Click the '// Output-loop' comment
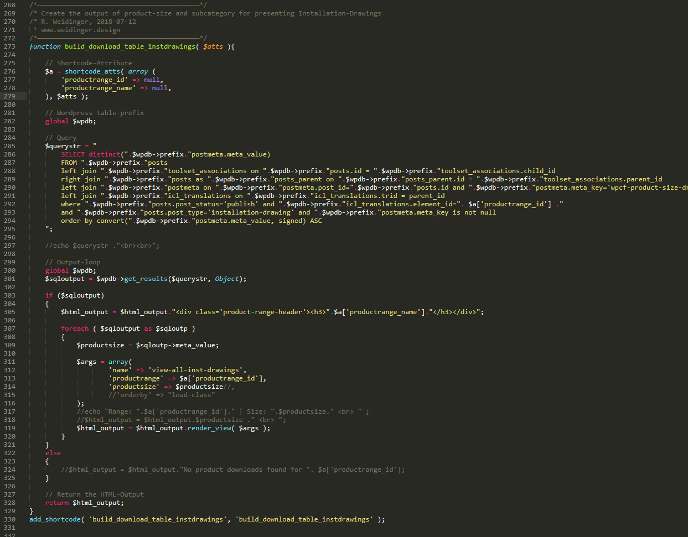Screen dimensions: 688x537 click(73, 262)
